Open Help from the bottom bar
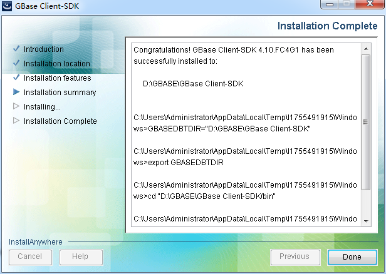Screen dimensions: 386x274 (81, 256)
